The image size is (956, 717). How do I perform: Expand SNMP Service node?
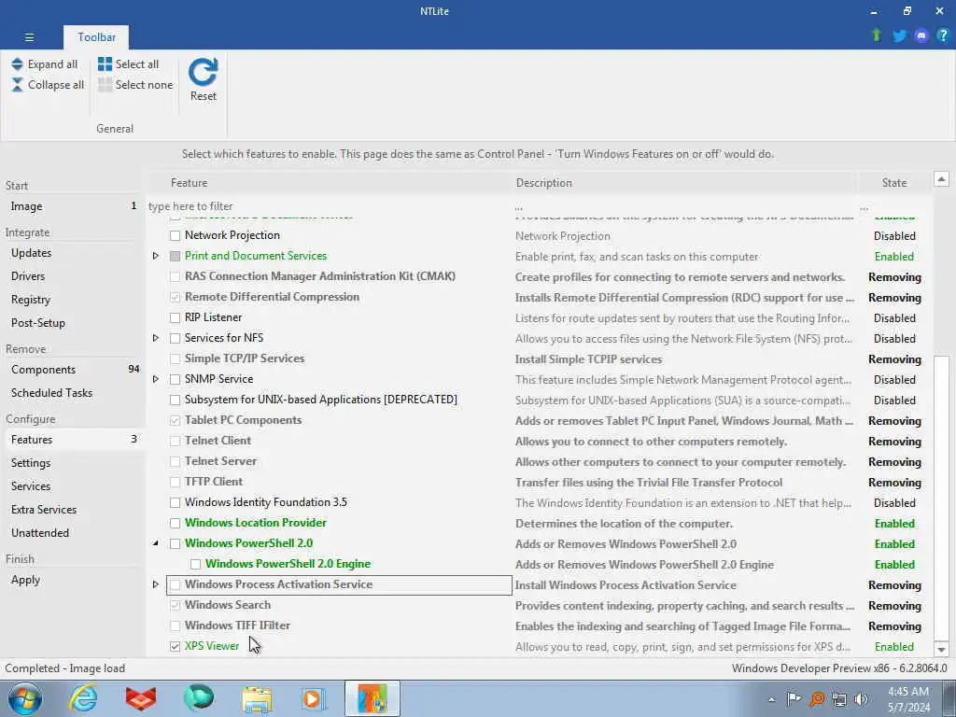(156, 379)
